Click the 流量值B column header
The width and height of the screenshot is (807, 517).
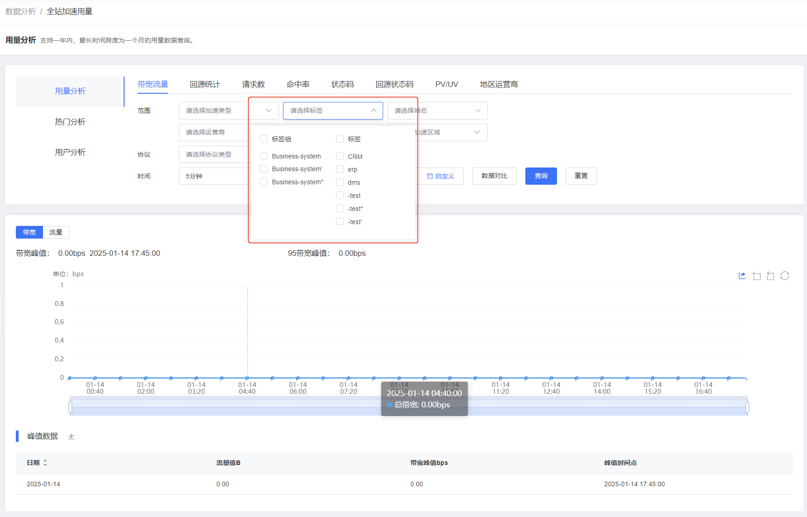coord(228,463)
